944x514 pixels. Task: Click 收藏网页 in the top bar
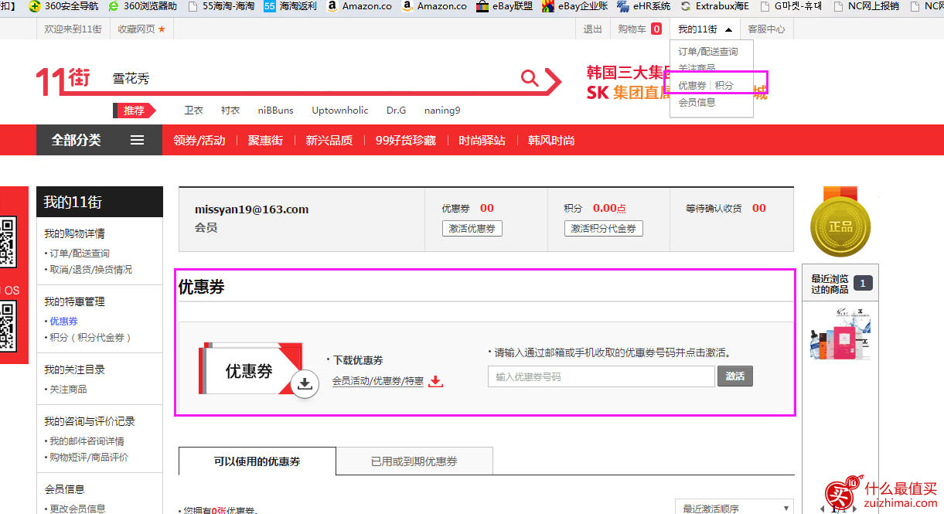click(x=136, y=29)
